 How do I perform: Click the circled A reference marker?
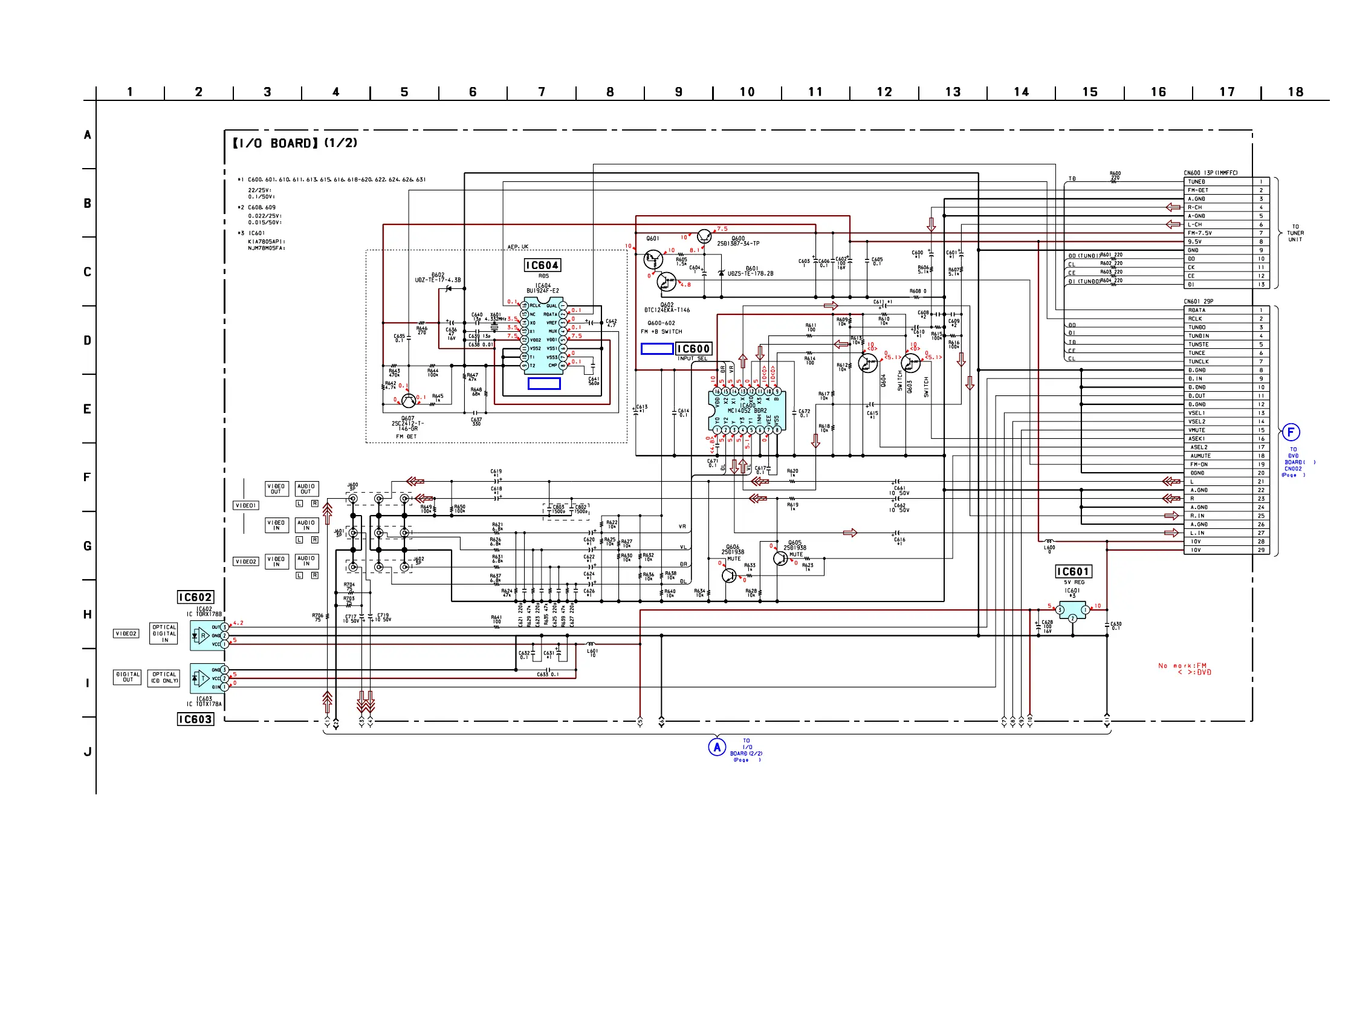(x=717, y=747)
